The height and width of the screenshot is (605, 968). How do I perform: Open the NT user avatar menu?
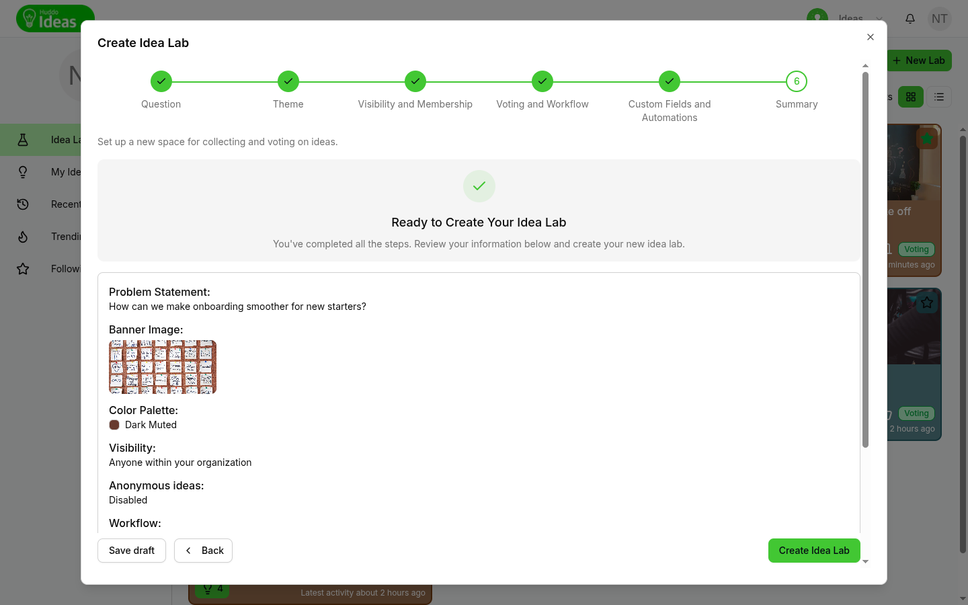point(940,19)
